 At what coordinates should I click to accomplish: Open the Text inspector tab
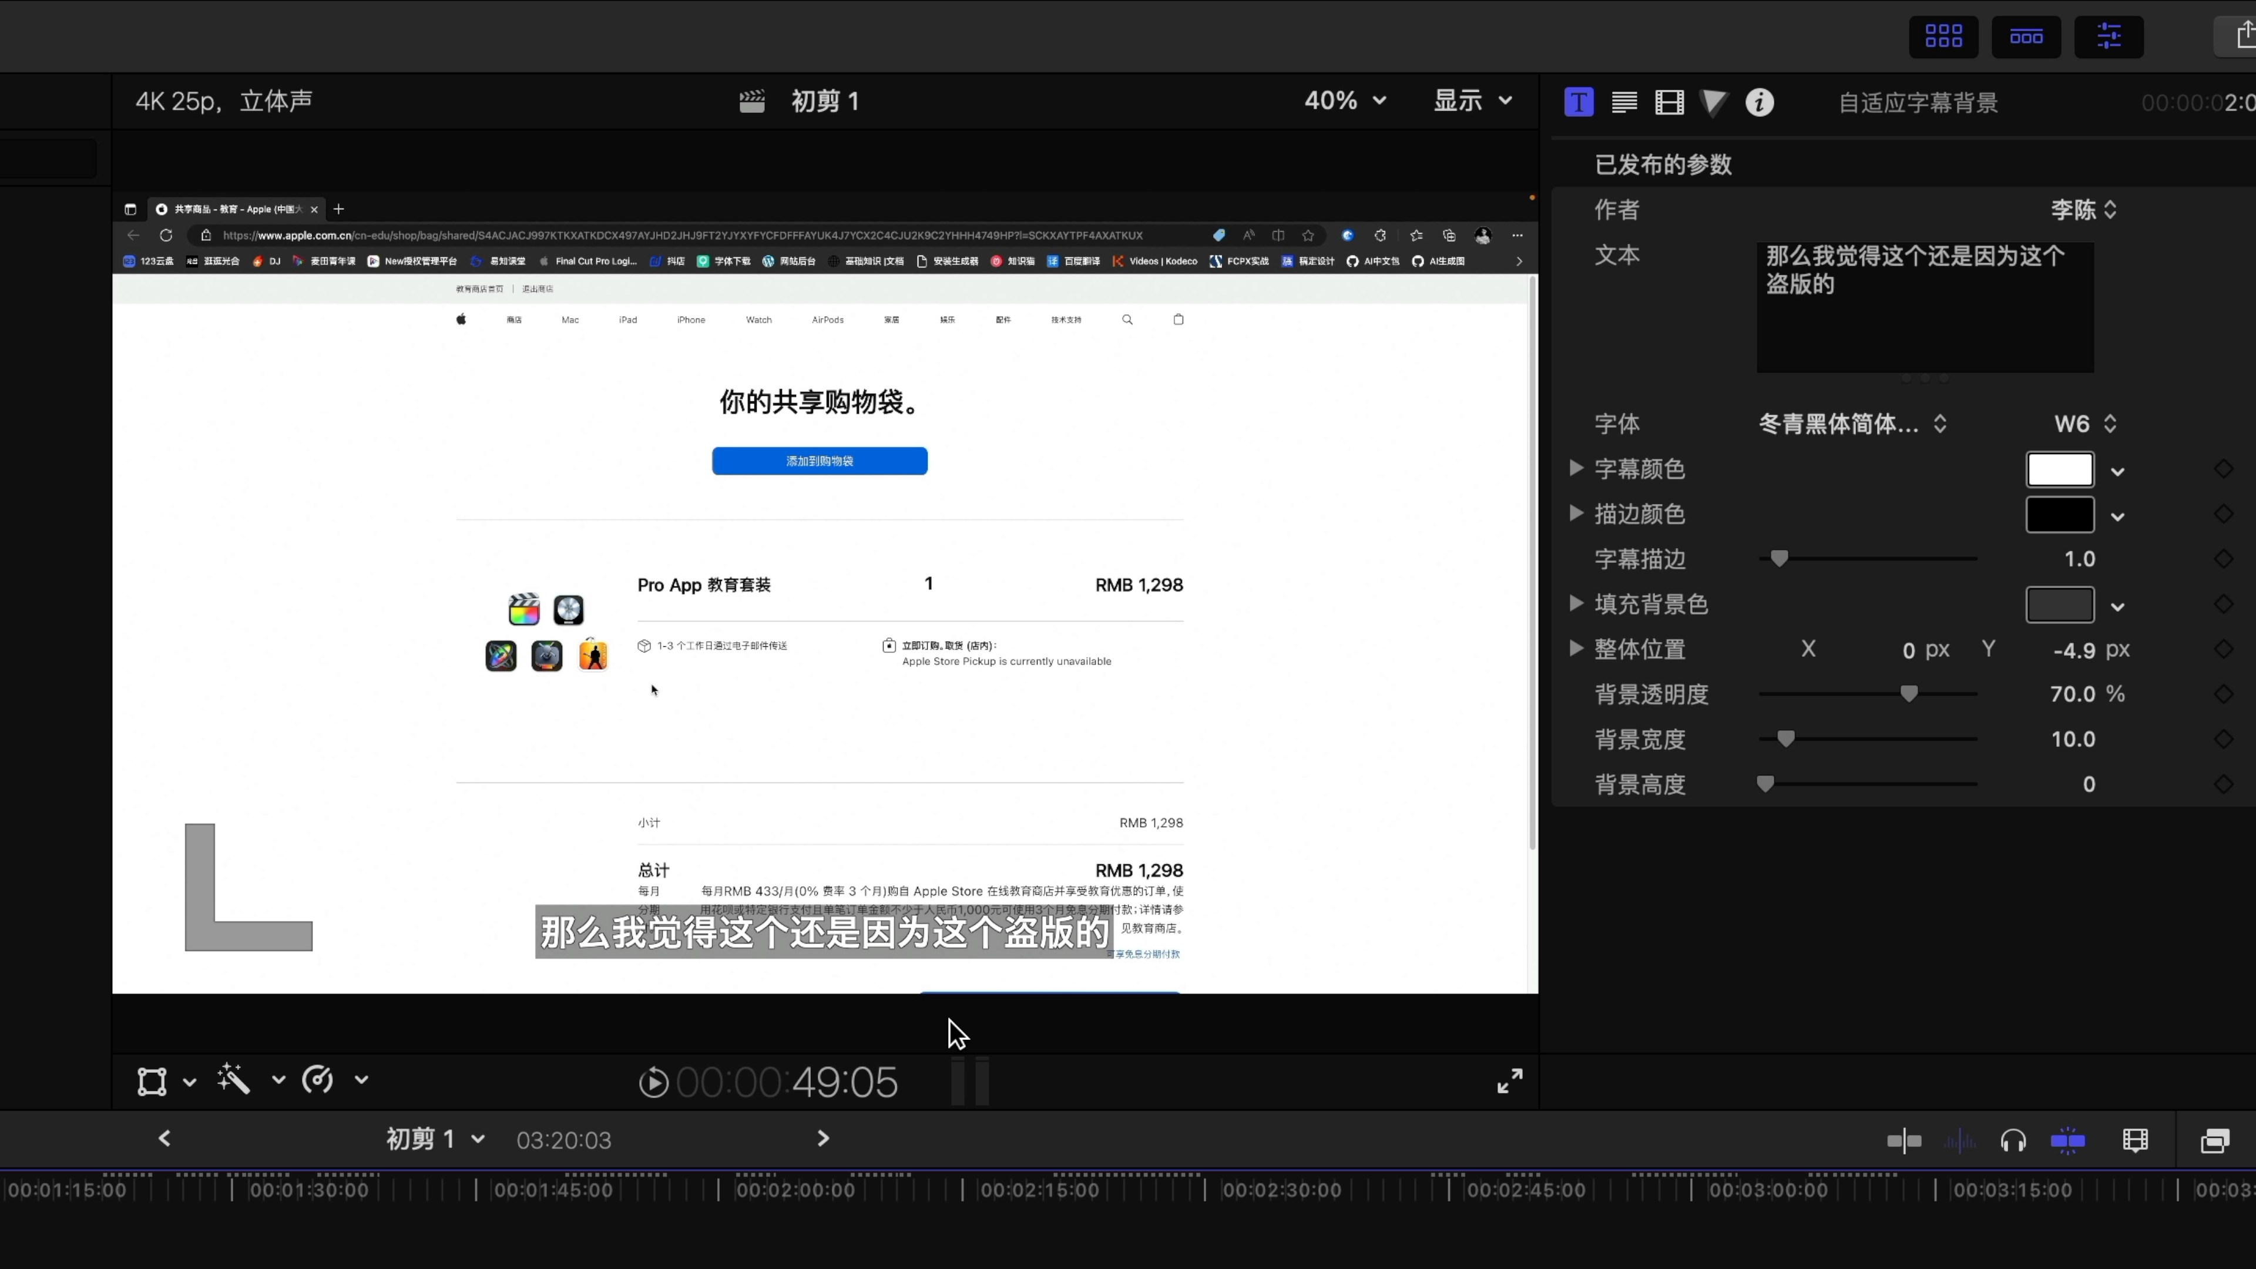click(1624, 102)
